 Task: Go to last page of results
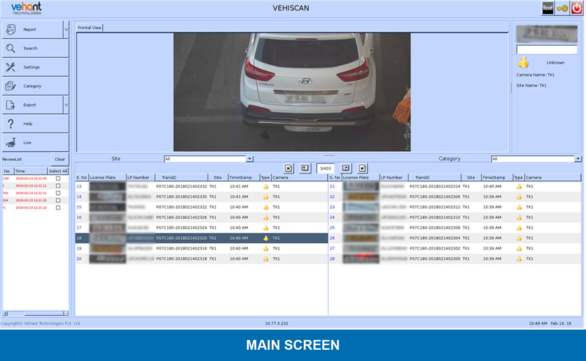362,168
